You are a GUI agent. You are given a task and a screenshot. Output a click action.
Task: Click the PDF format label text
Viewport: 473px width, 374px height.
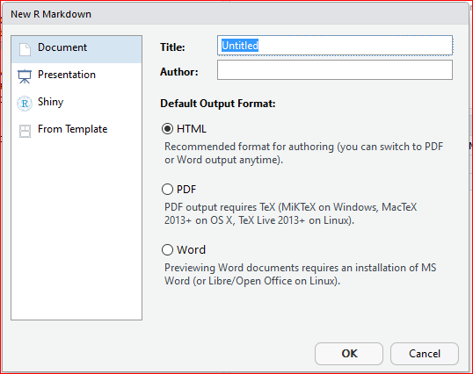coord(186,190)
